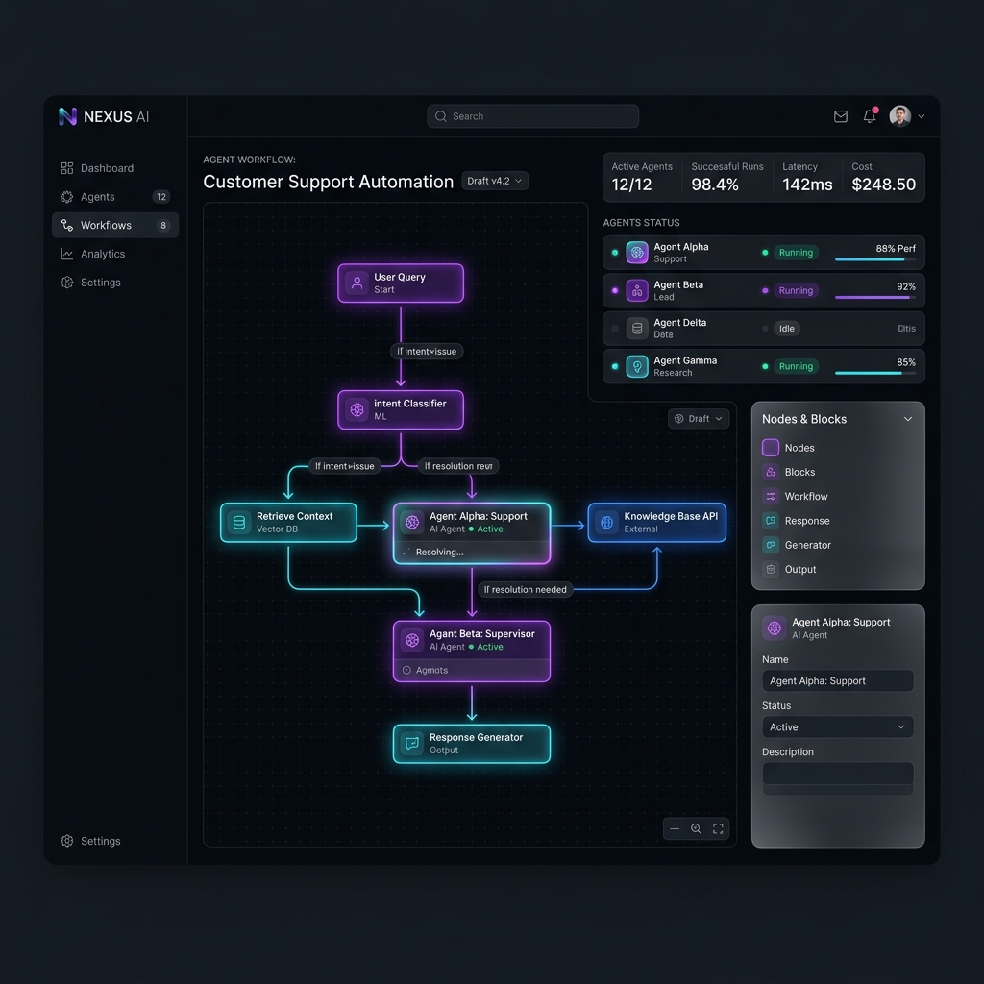Click the 'If Intent' label under User Query
This screenshot has width=984, height=984.
click(427, 352)
